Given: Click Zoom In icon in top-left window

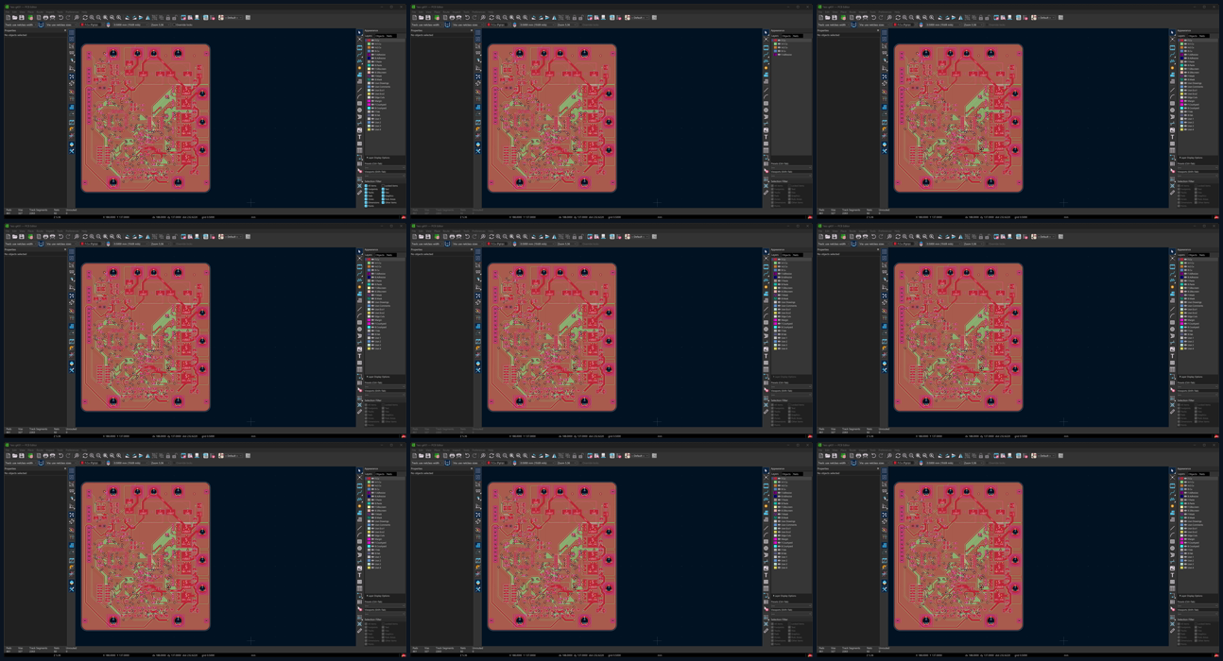Looking at the screenshot, I should point(92,18).
